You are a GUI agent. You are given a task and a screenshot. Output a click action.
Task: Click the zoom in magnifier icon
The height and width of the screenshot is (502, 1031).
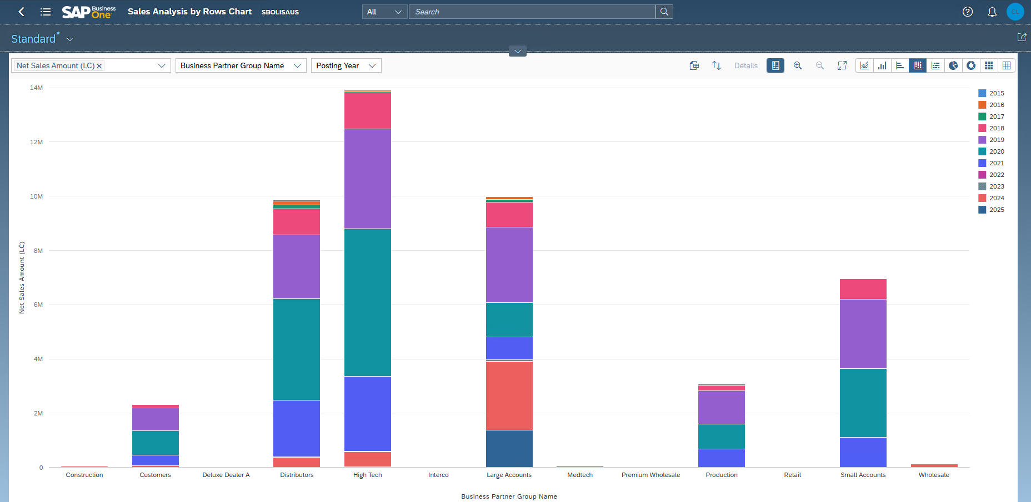798,65
